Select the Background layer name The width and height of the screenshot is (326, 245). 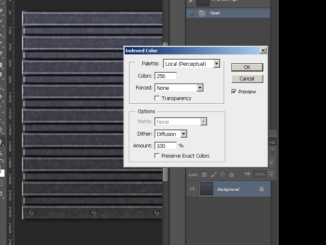click(x=228, y=189)
